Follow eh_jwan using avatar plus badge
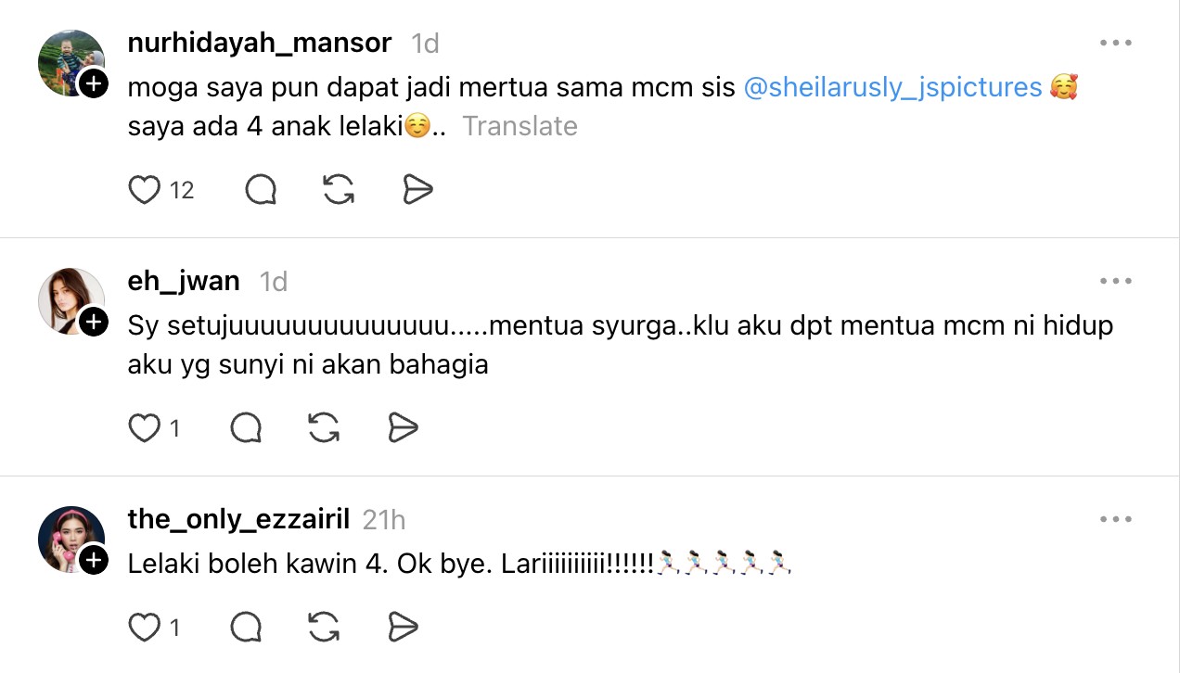Image resolution: width=1180 pixels, height=673 pixels. click(x=94, y=323)
